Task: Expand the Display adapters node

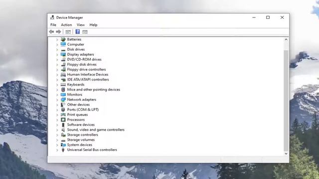Action: point(57,55)
